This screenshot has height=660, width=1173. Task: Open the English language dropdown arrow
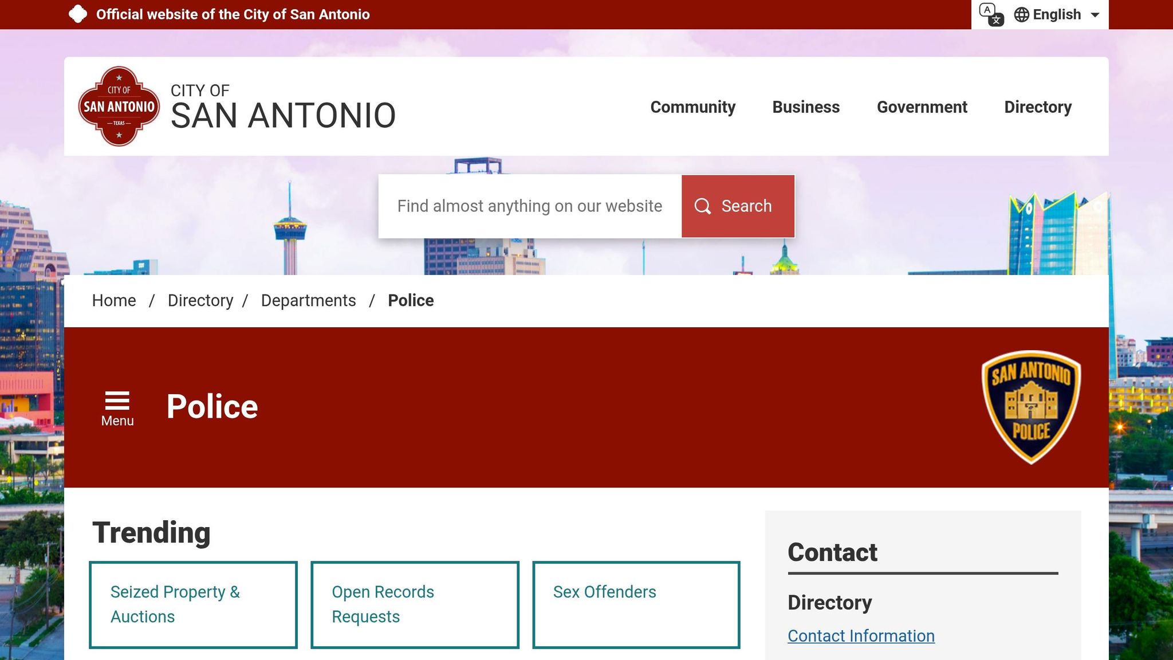pos(1095,15)
